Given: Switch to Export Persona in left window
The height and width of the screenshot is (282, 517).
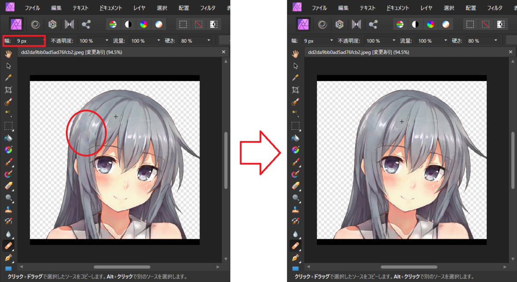Looking at the screenshot, I should click(86, 24).
